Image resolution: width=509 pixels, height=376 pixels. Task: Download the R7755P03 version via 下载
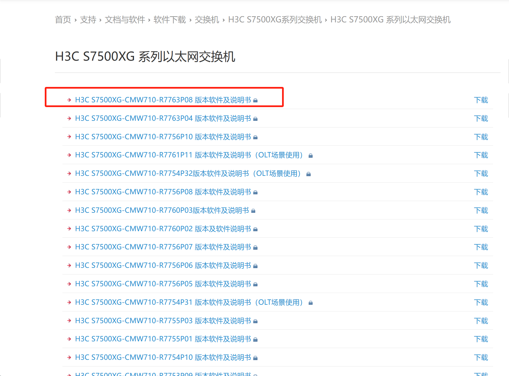coord(481,321)
